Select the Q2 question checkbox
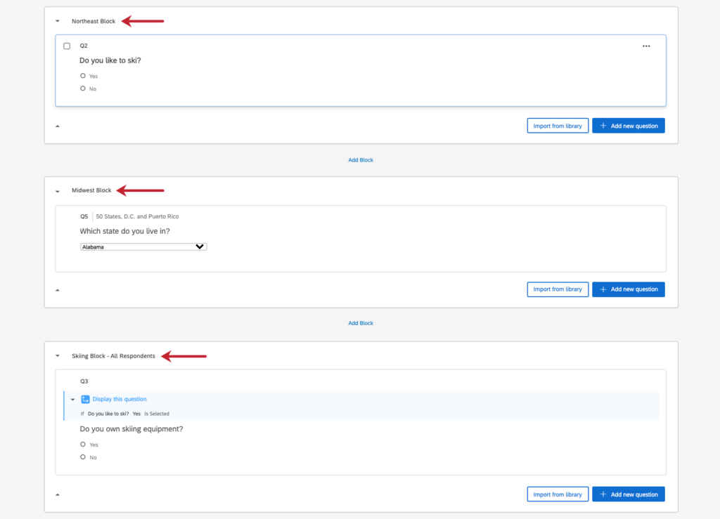Image resolution: width=720 pixels, height=519 pixels. pyautogui.click(x=67, y=46)
